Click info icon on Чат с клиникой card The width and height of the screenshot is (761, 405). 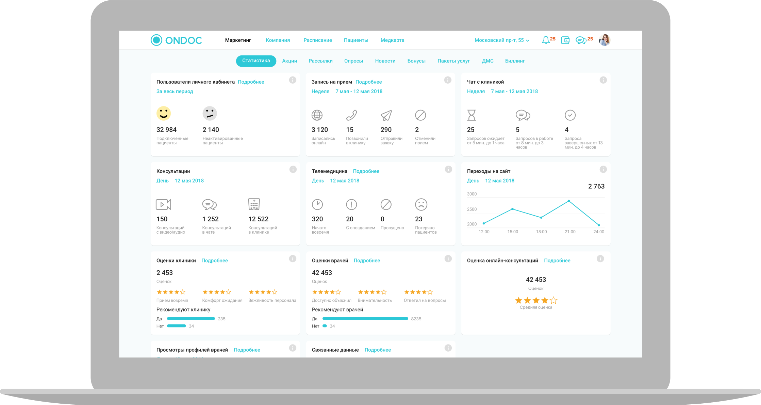[x=603, y=80]
